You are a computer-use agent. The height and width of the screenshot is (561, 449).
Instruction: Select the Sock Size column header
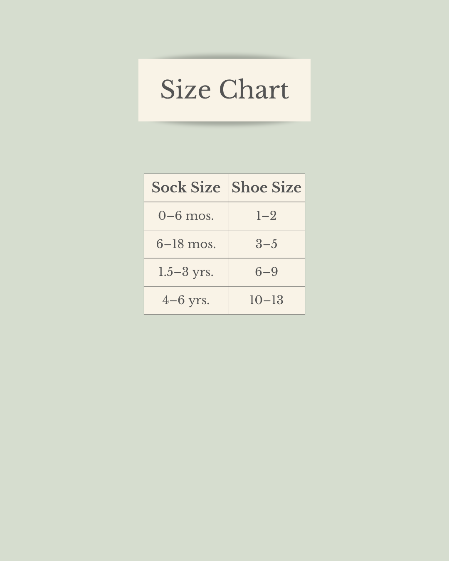coord(186,188)
